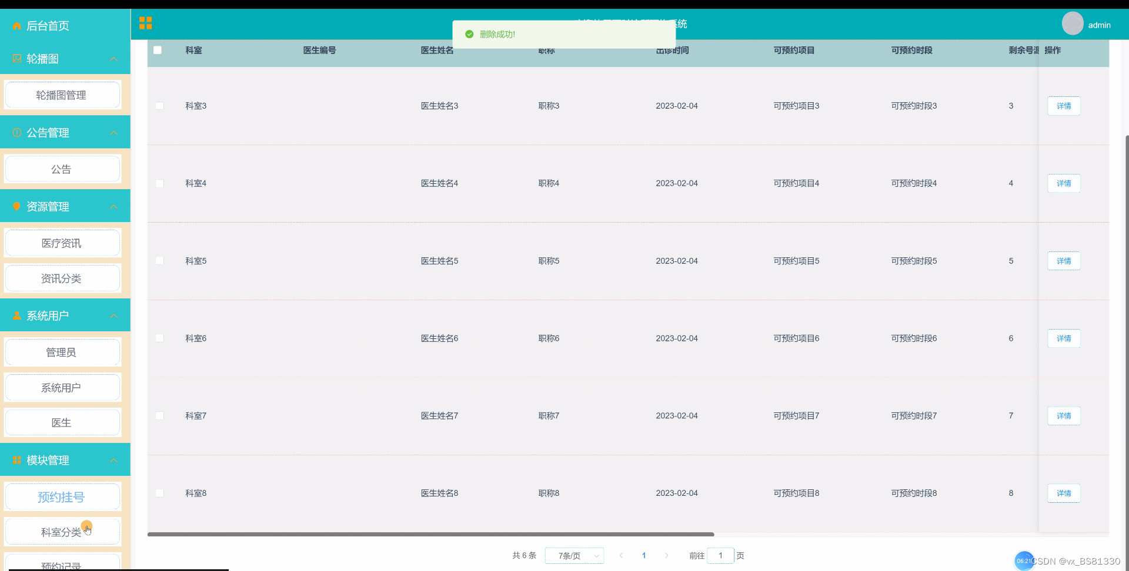Click cell 医生姓名5
This screenshot has height=571, width=1129.
[x=439, y=261]
